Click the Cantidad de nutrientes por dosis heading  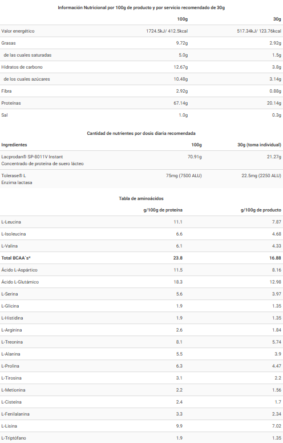point(141,133)
